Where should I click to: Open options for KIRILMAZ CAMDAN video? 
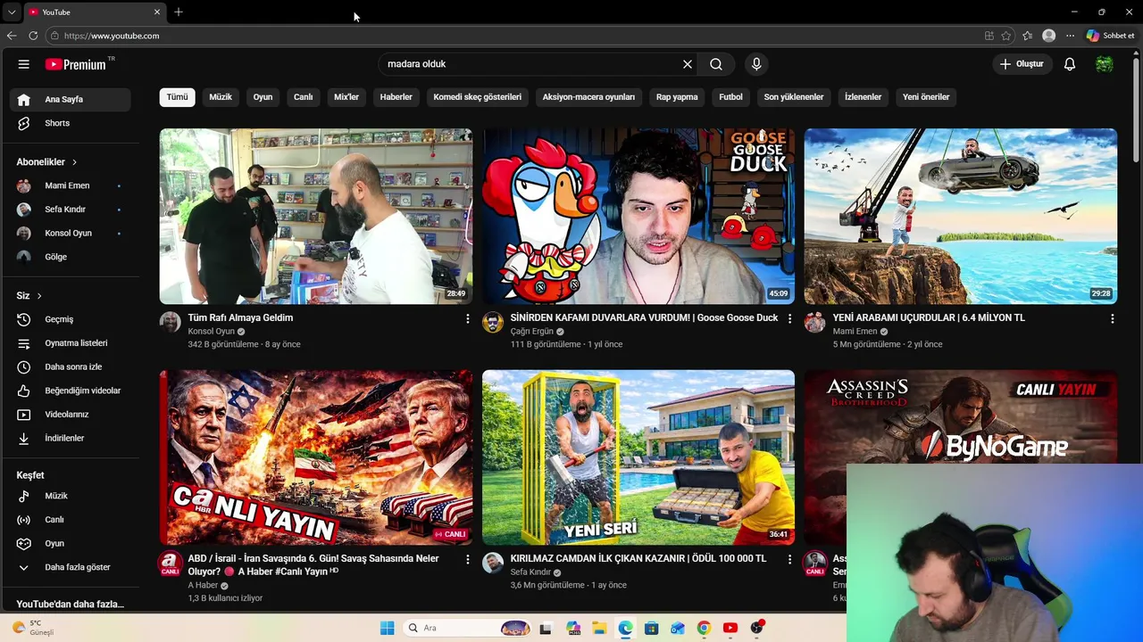(x=789, y=559)
